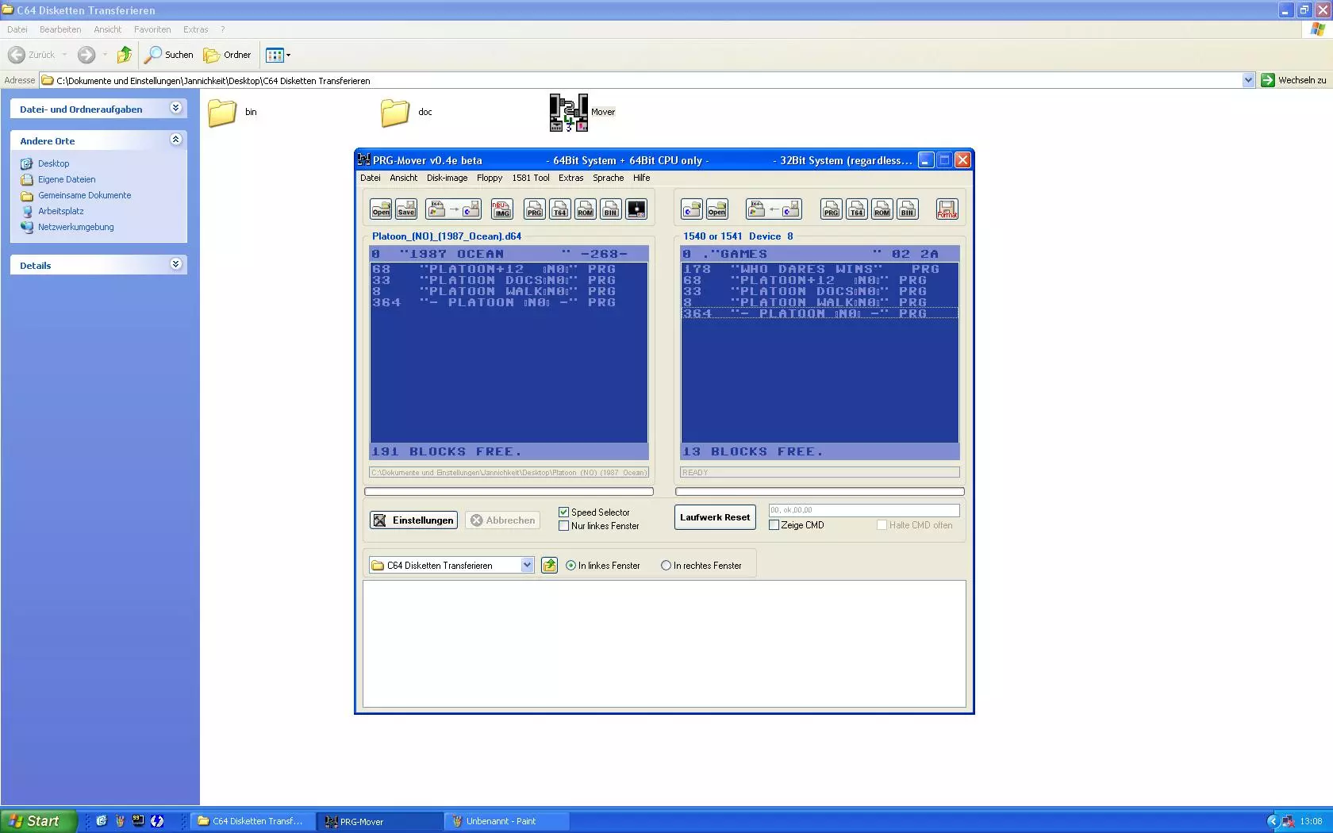1333x833 pixels.
Task: Open the Eigene Dateien link
Action: click(x=67, y=179)
